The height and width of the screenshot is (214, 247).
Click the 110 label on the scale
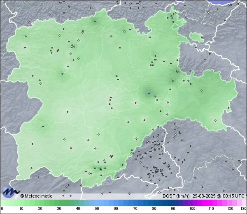pos(211,209)
